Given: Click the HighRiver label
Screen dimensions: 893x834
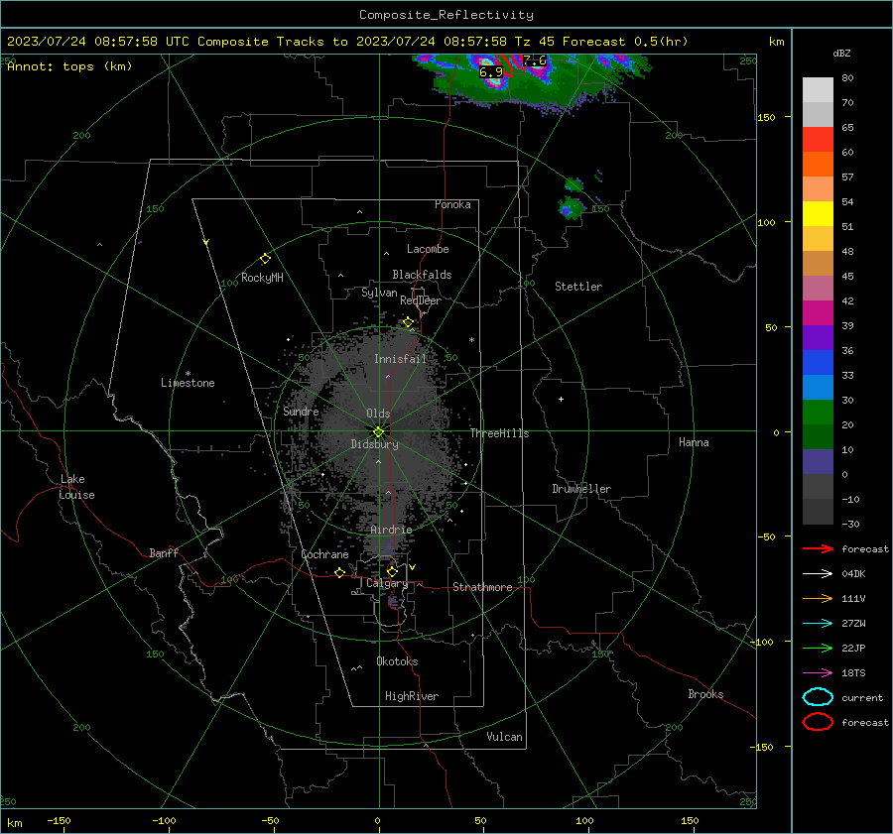Looking at the screenshot, I should (412, 696).
